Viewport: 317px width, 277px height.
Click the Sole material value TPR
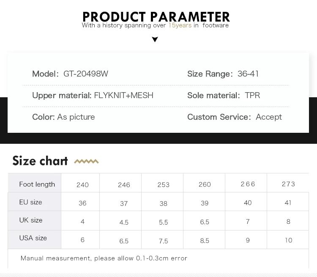click(x=252, y=95)
